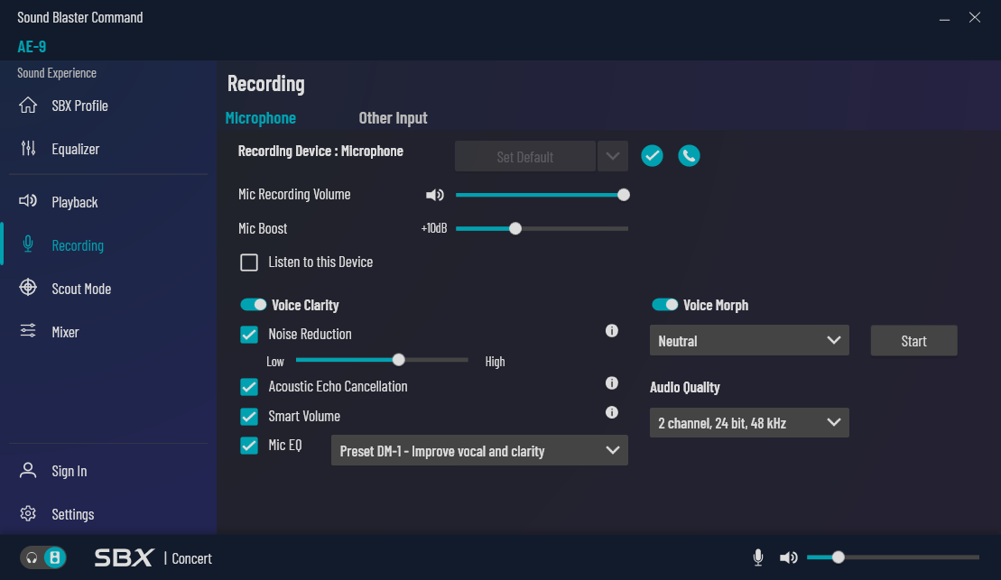Switch to the Other Input tab
Screen dimensions: 1001x580
point(393,118)
